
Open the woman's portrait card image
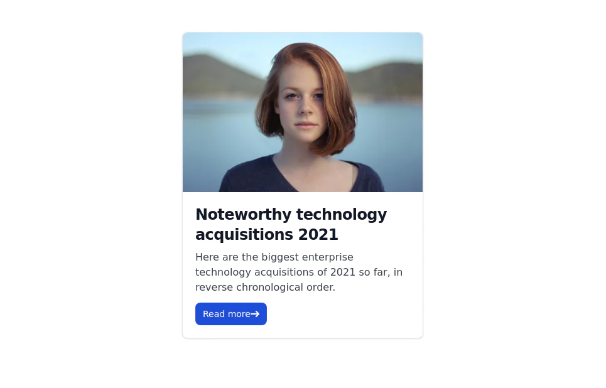pos(303,112)
